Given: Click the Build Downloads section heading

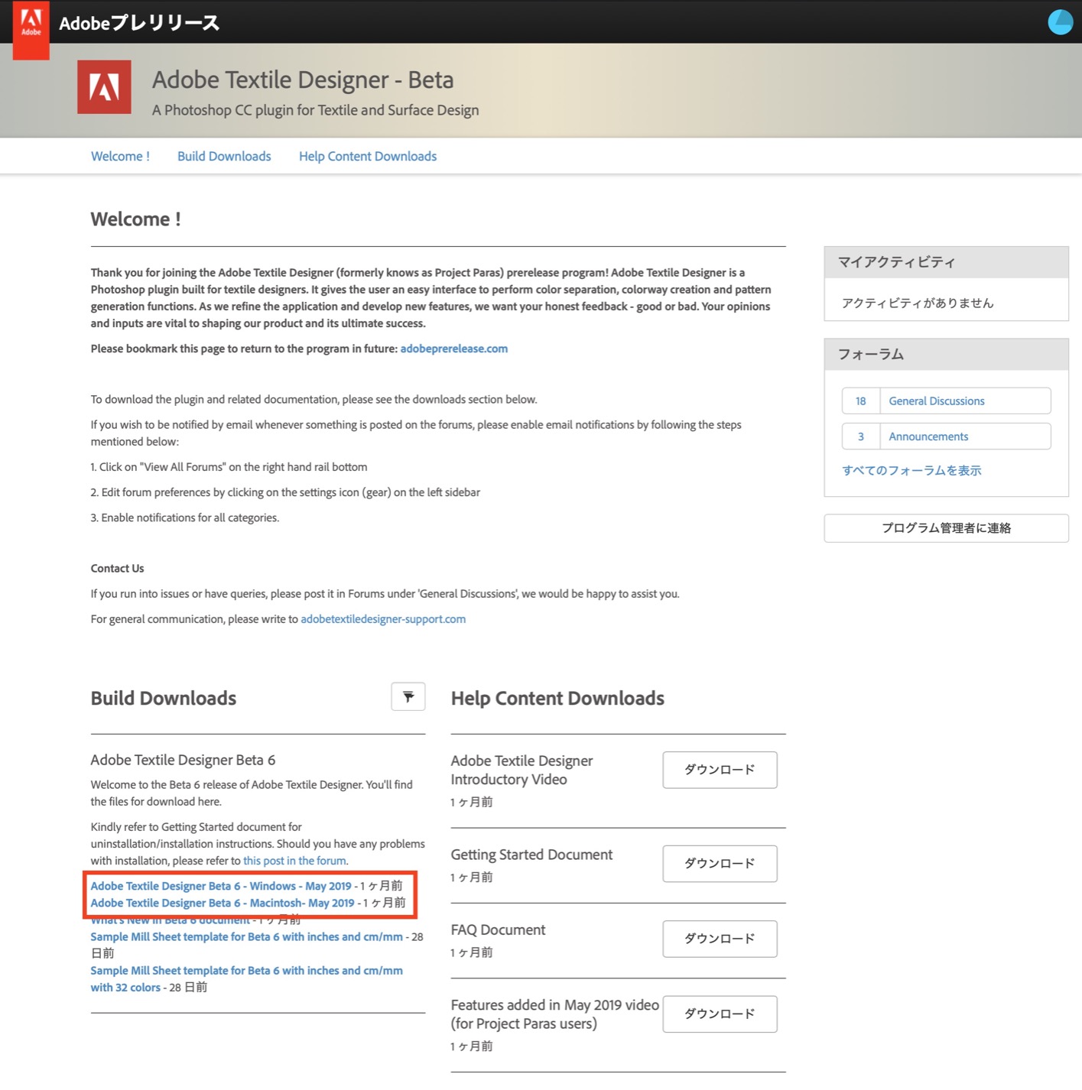Looking at the screenshot, I should [x=164, y=698].
